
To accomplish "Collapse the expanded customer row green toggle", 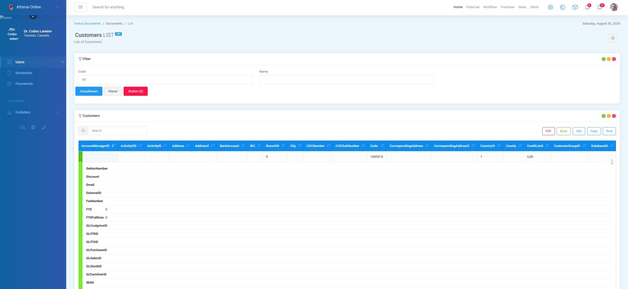I will pos(80,157).
